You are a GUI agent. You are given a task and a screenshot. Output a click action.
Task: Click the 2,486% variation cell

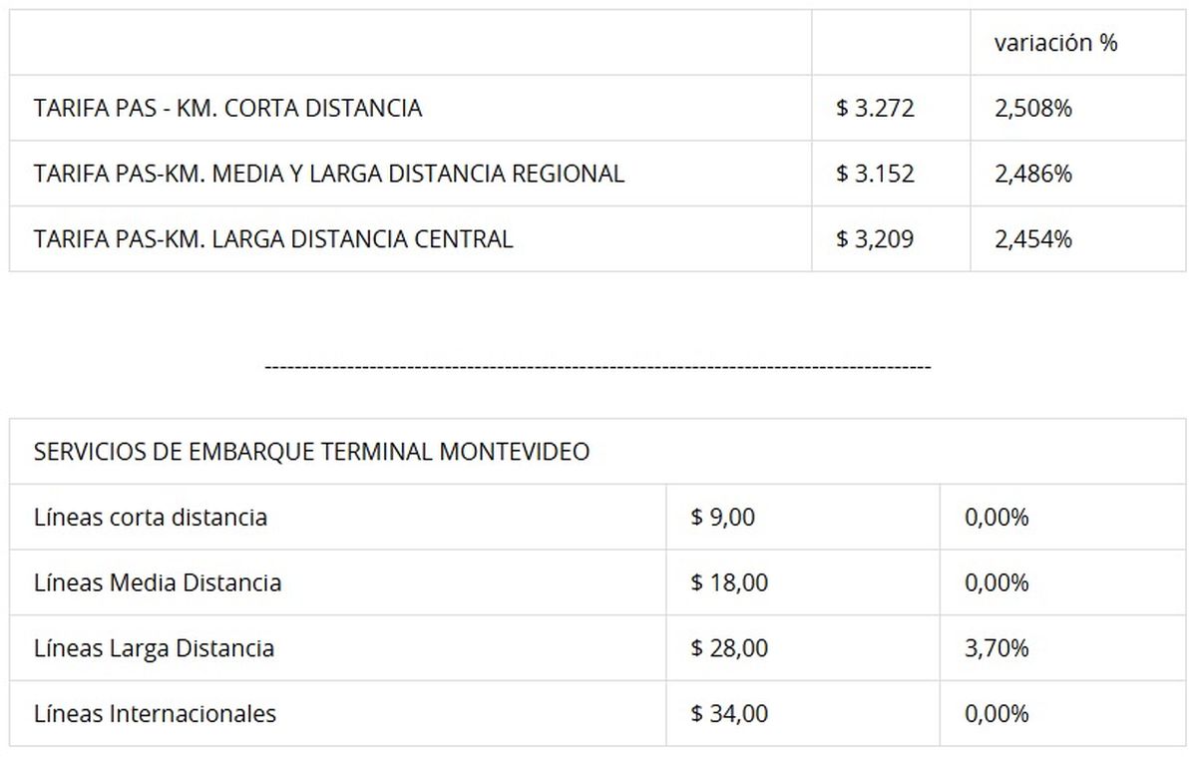click(1032, 174)
